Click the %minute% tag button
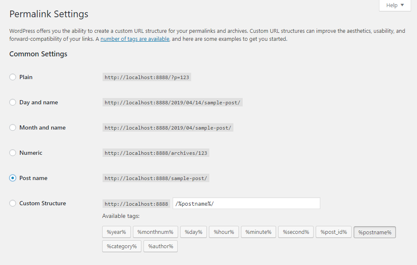417x265 pixels. (258, 232)
